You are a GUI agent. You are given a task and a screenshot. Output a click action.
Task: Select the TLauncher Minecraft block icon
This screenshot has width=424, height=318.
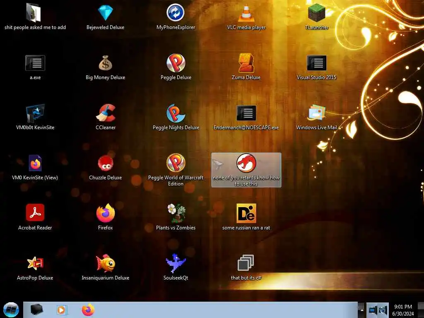(316, 13)
